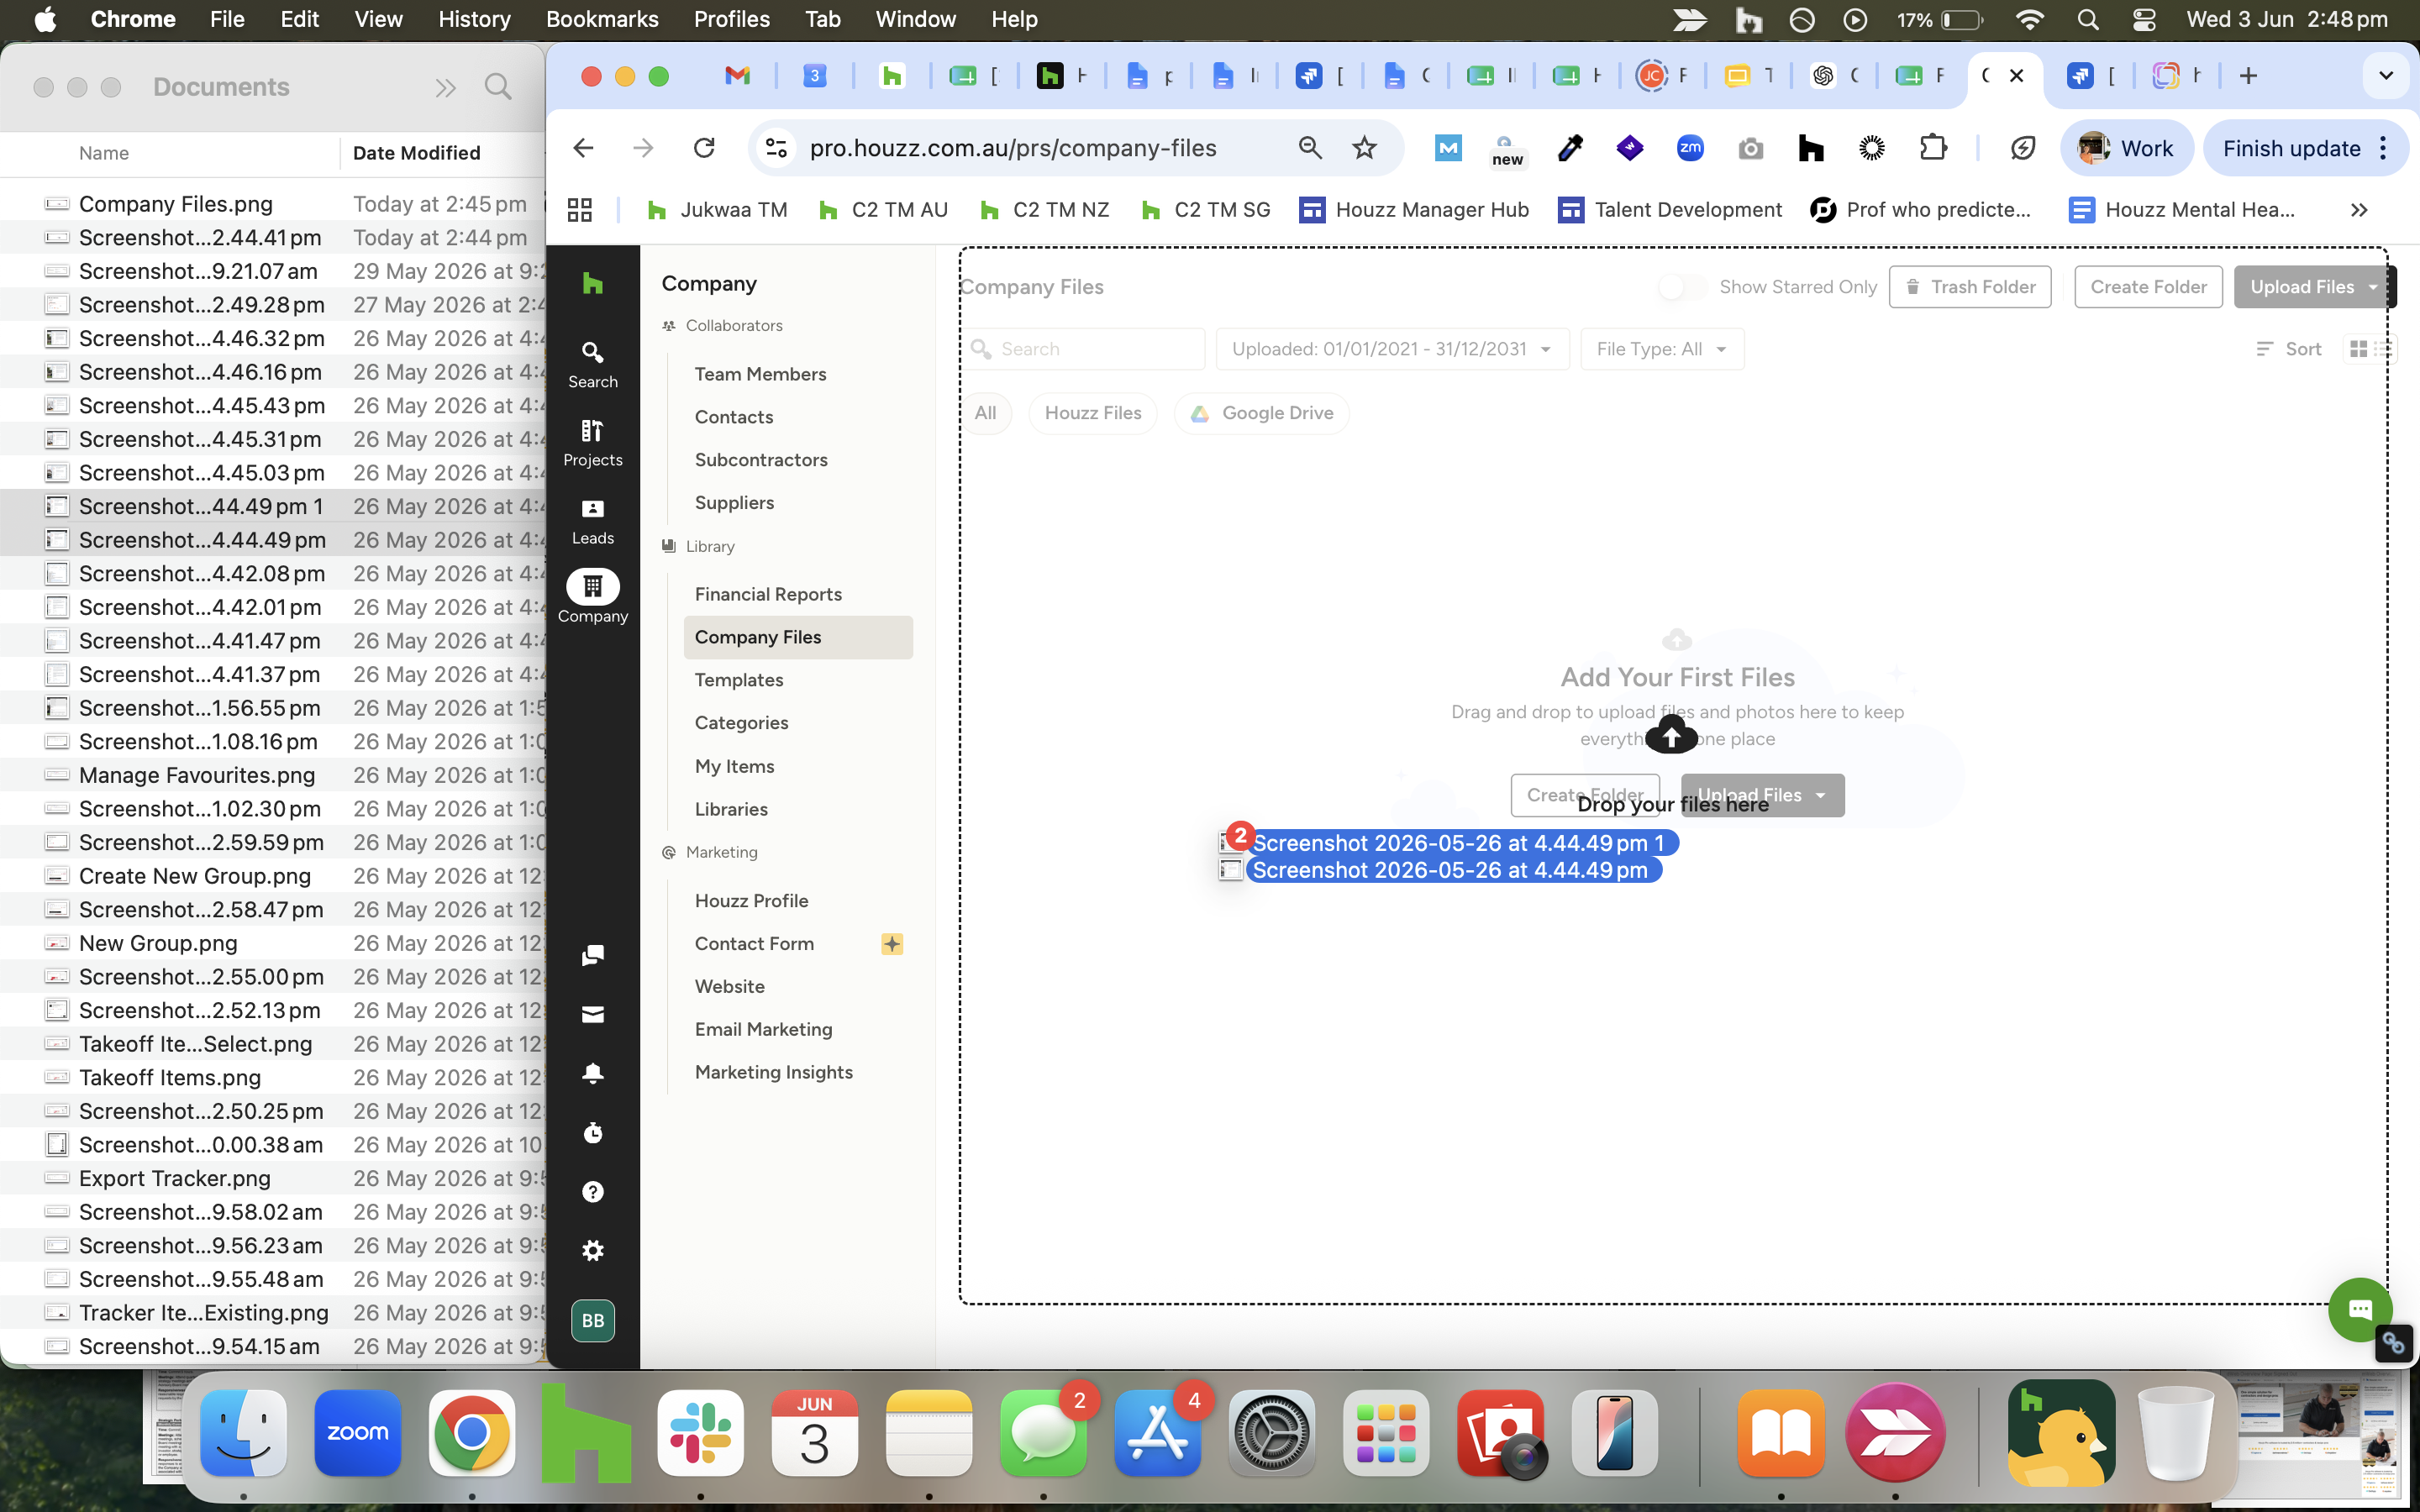Viewport: 2420px width, 1512px height.
Task: Select the Houzz Files filter tab
Action: 1093,413
